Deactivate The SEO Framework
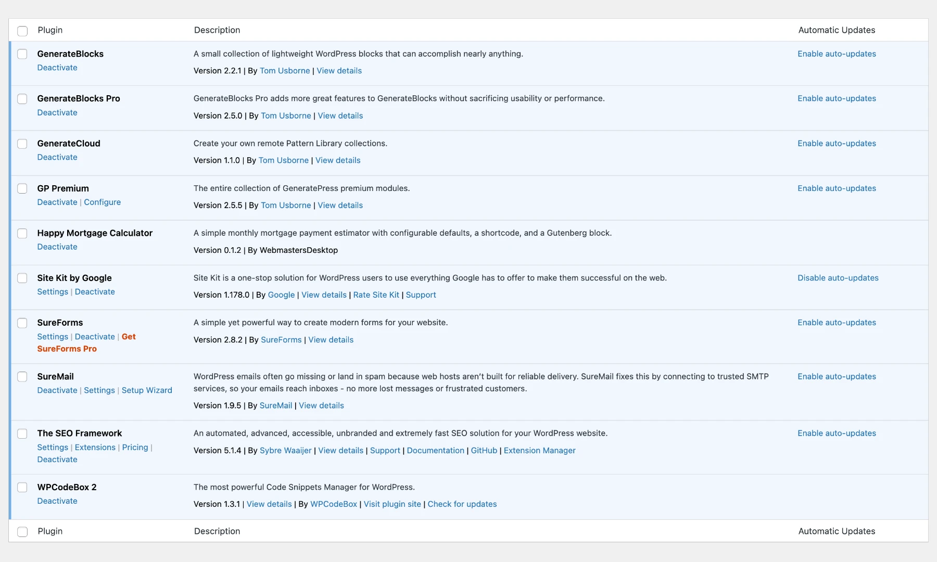 [x=57, y=459]
